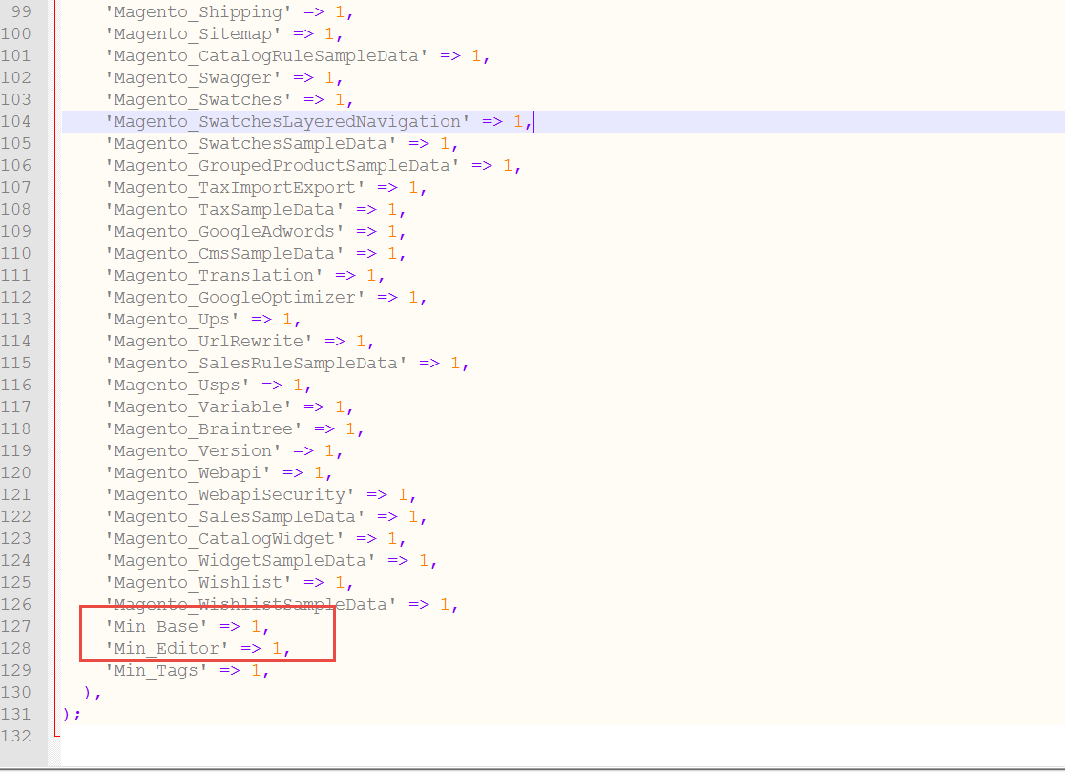Click line number 131 in the gutter
The width and height of the screenshot is (1065, 772).
[x=15, y=715]
